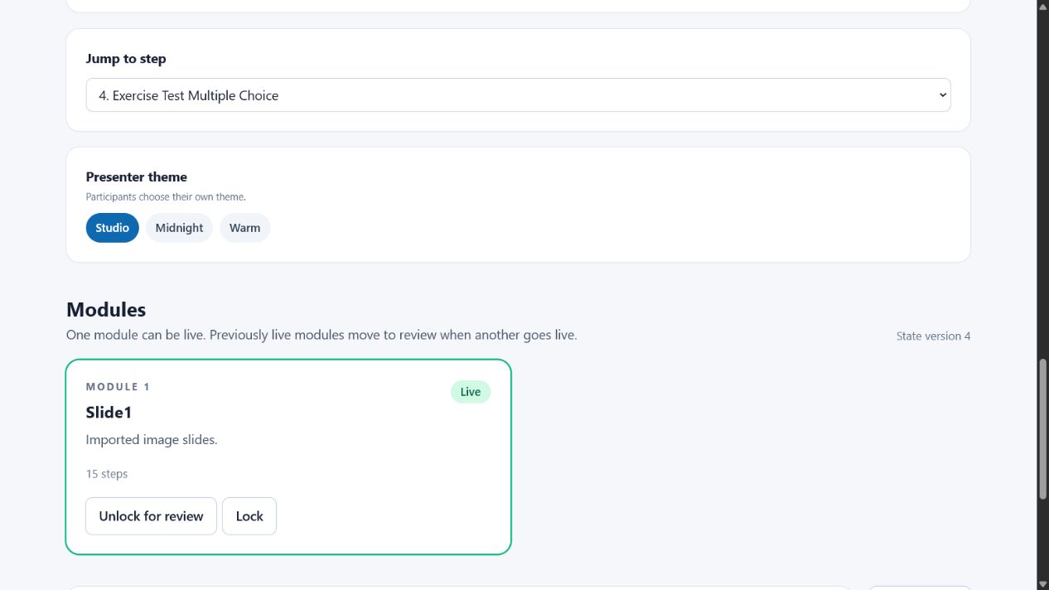Click the Live status badge
Viewport: 1049px width, 590px height.
[x=471, y=392]
